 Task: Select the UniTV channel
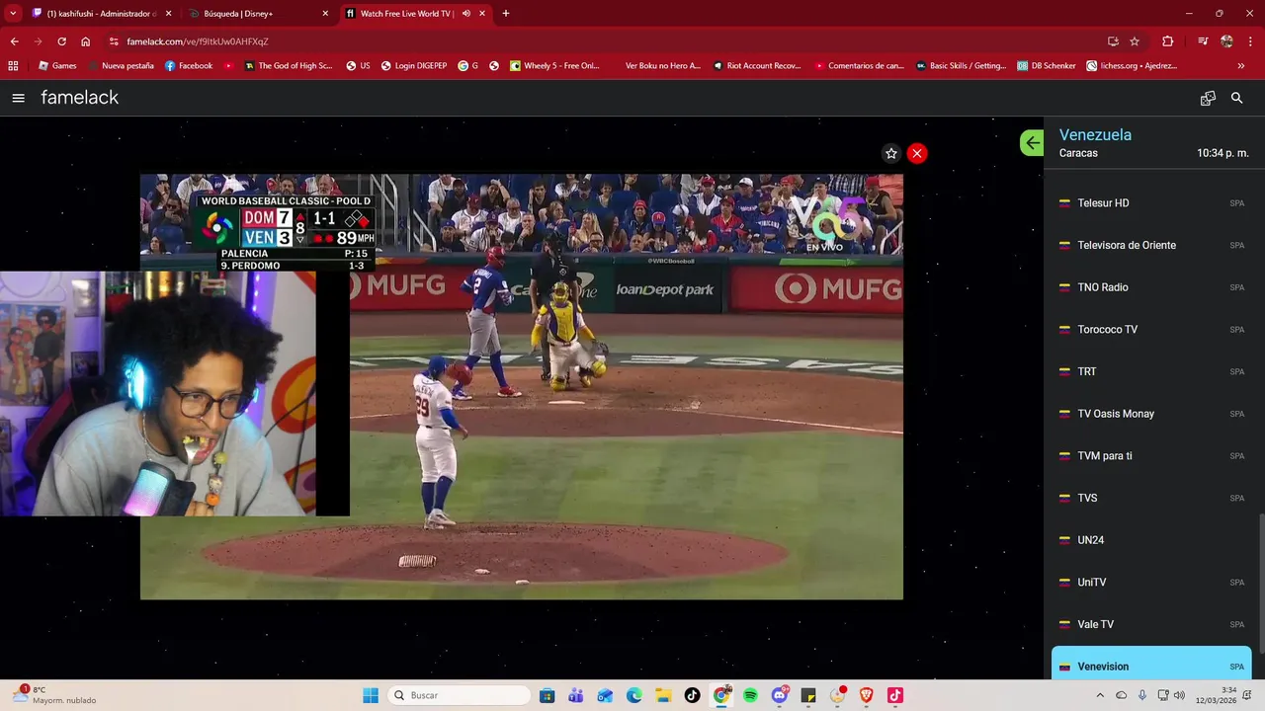pyautogui.click(x=1151, y=582)
